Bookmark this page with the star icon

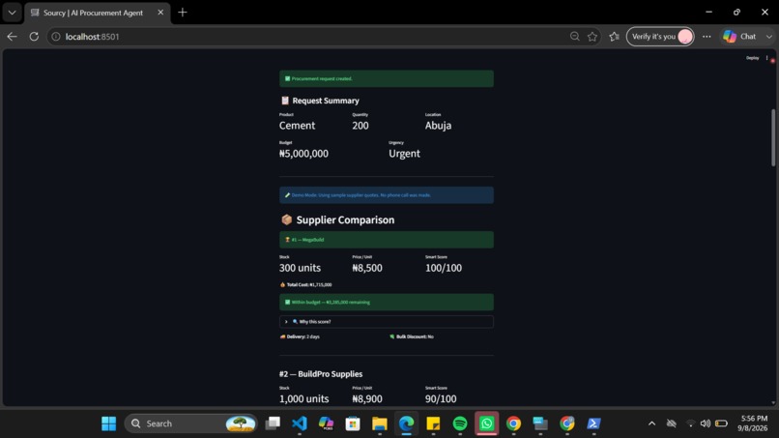click(592, 37)
